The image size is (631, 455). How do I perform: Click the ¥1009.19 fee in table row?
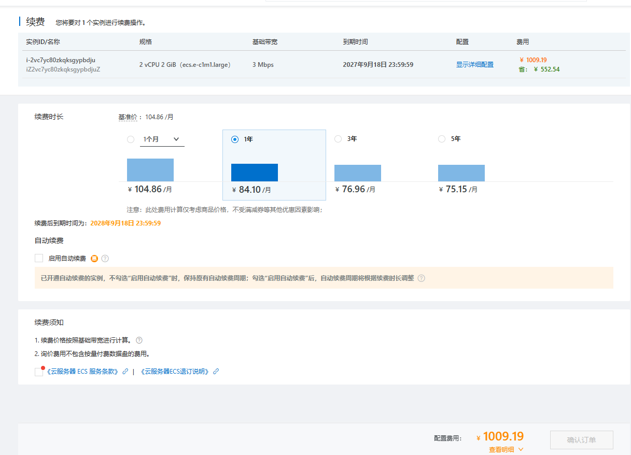click(x=533, y=60)
